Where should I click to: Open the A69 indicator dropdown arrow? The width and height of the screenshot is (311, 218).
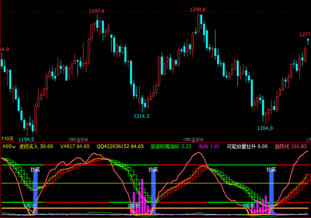coord(13,147)
